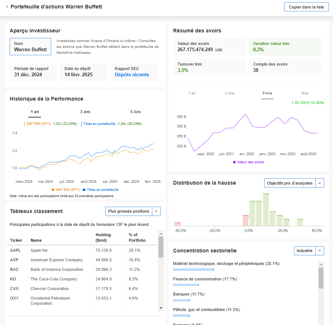This screenshot has width=333, height=325.
Task: Click scroll-up arrow of holdings table
Action: coord(161,233)
